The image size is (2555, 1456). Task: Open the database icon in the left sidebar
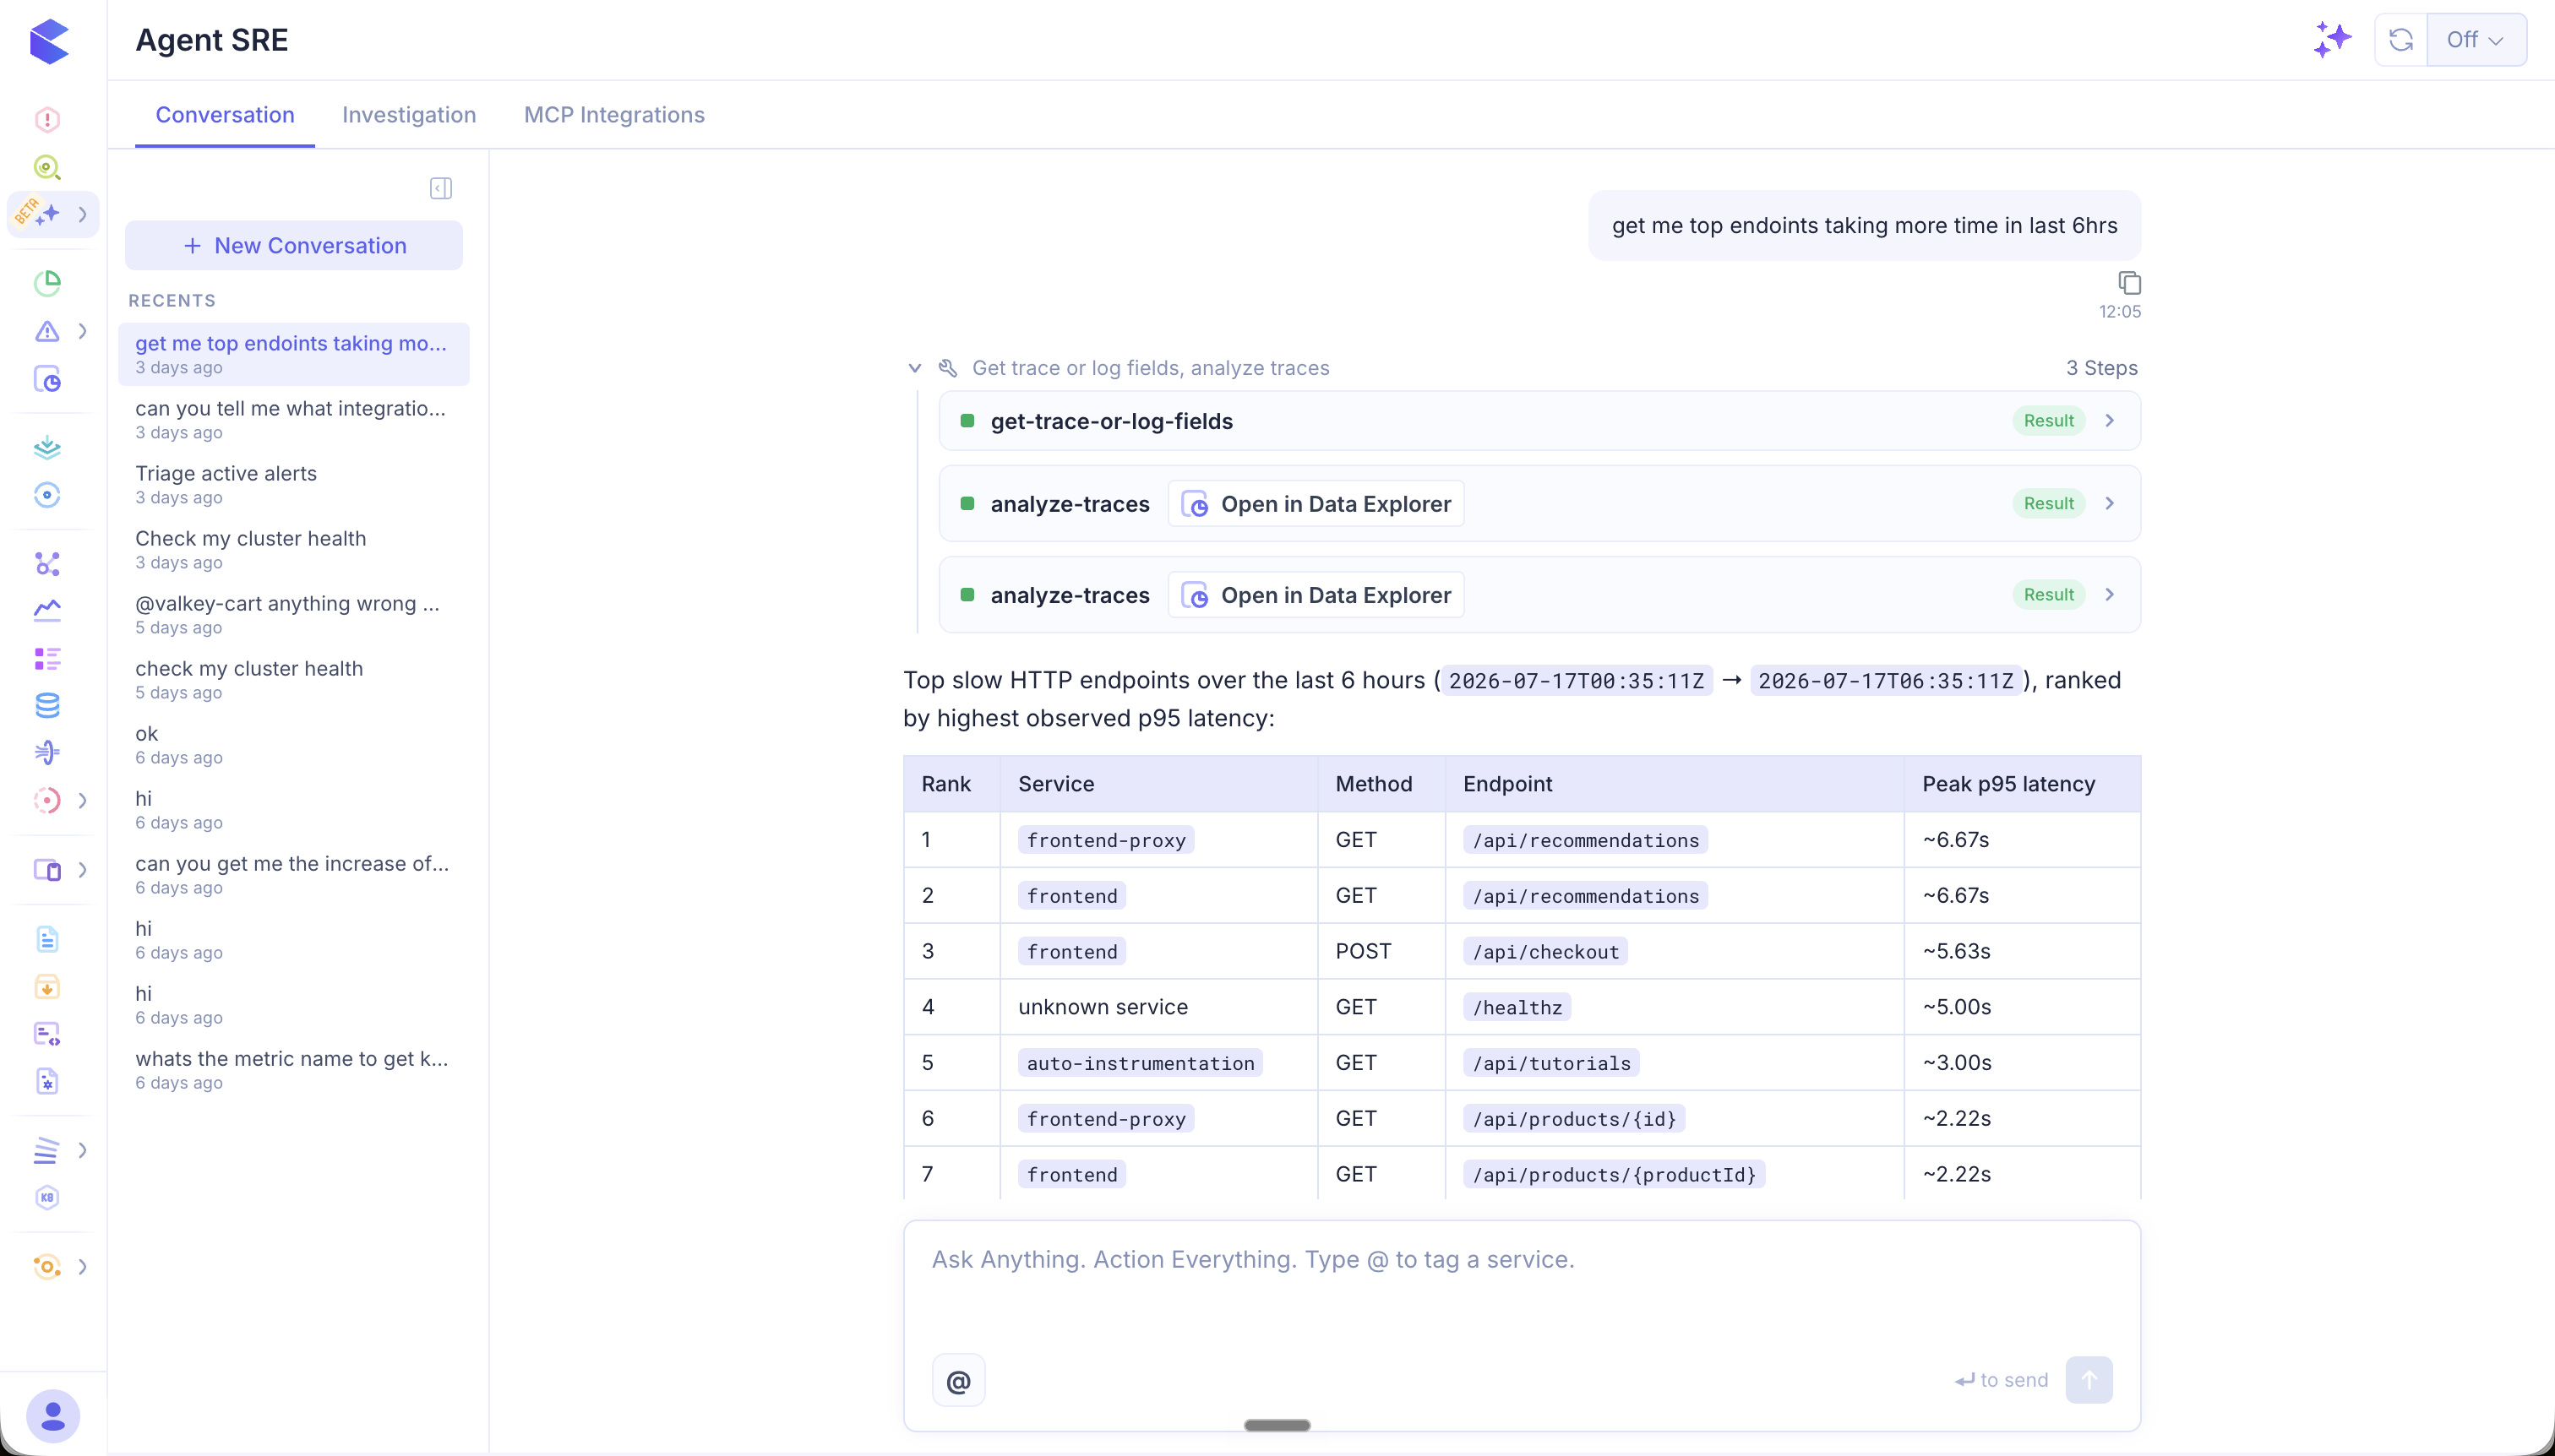pos(47,706)
